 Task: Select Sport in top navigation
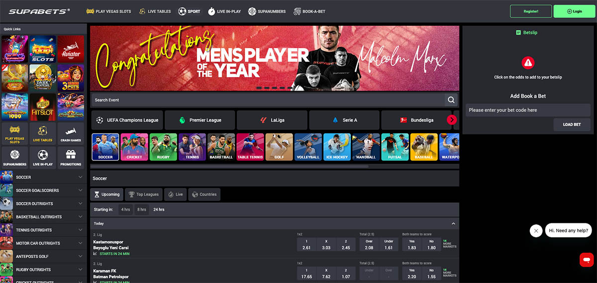[189, 11]
